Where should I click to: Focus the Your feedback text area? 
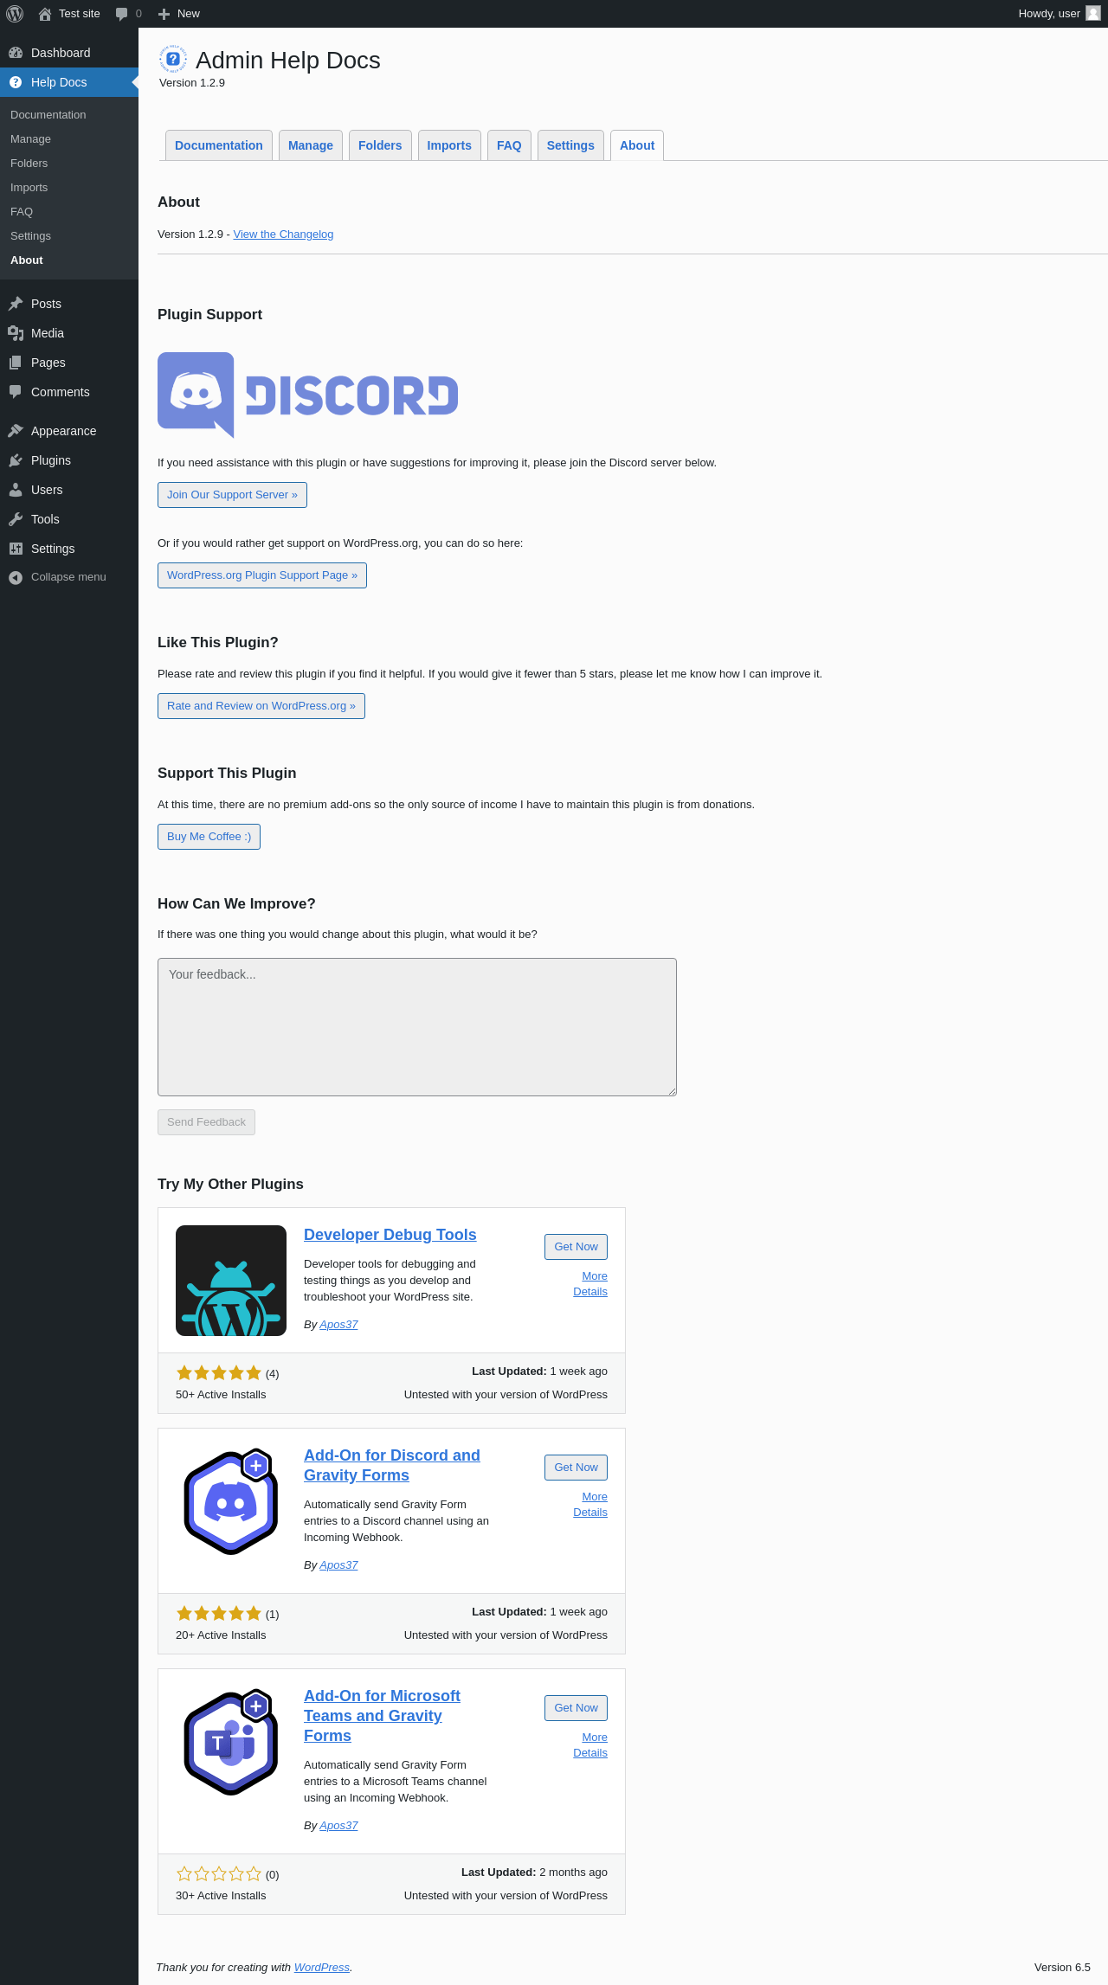coord(417,1027)
